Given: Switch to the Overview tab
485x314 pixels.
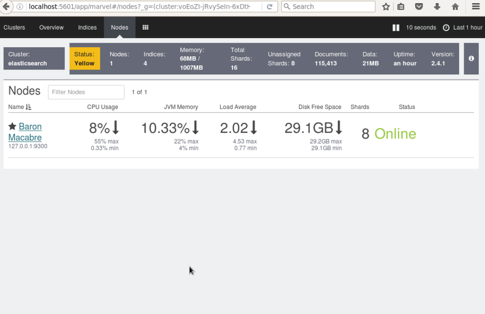Looking at the screenshot, I should 51,28.
